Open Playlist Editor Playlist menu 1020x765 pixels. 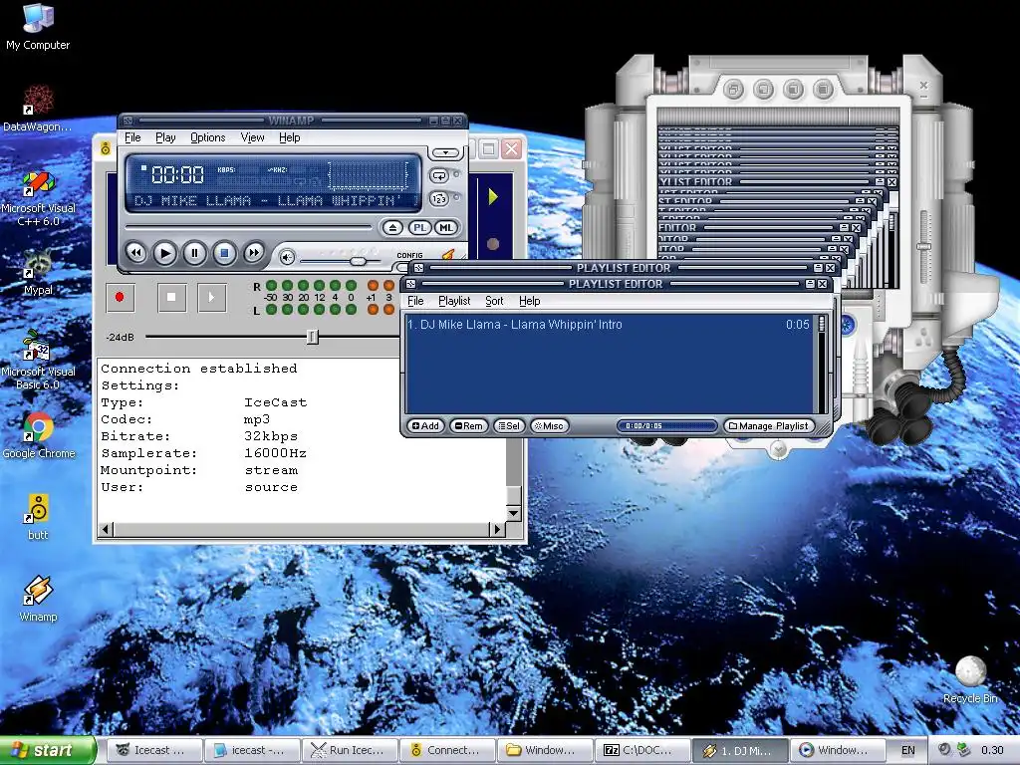tap(454, 301)
